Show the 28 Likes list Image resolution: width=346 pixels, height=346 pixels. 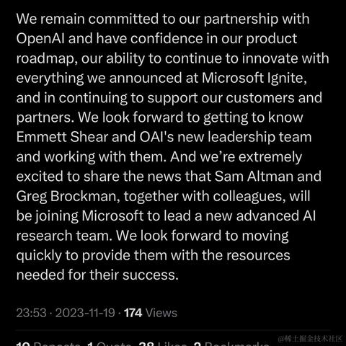click(x=163, y=344)
